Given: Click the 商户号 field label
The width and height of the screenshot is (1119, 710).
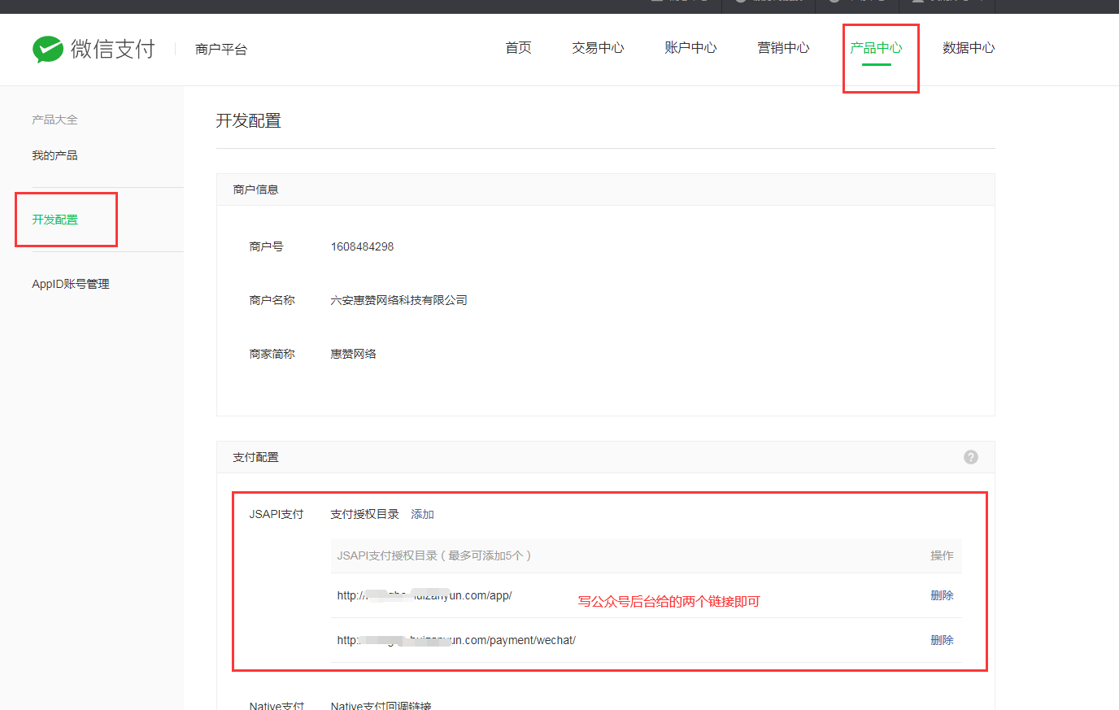Looking at the screenshot, I should click(266, 246).
